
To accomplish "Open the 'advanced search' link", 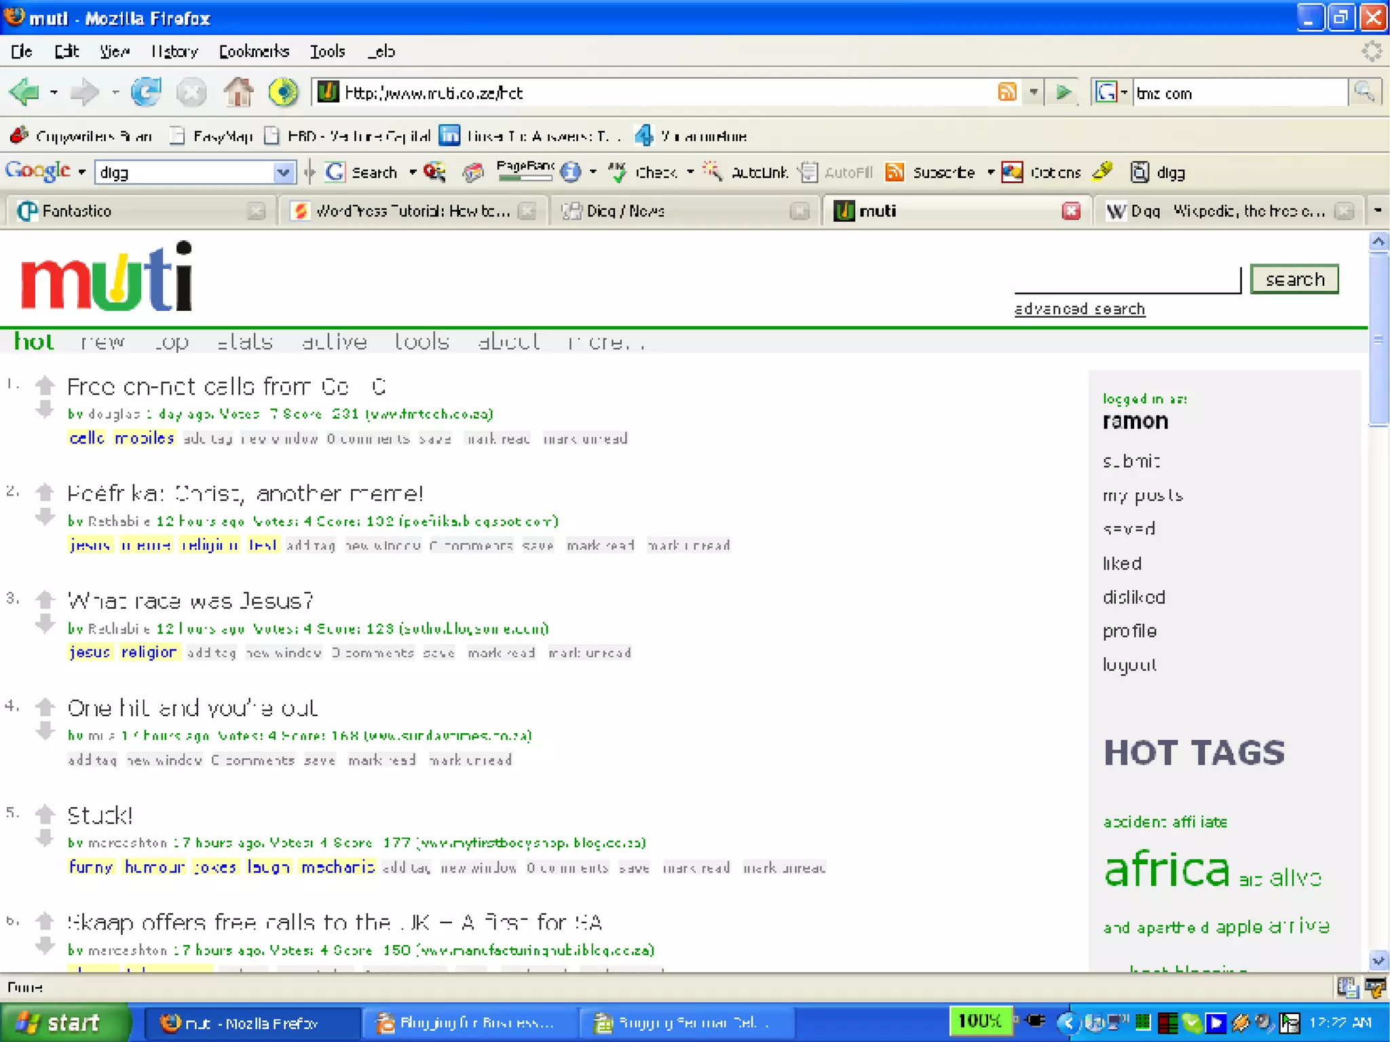I will [x=1079, y=310].
